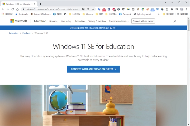Viewport: 190px width, 126px height.
Task: Open Browse by audience dropdown
Action: click(118, 21)
